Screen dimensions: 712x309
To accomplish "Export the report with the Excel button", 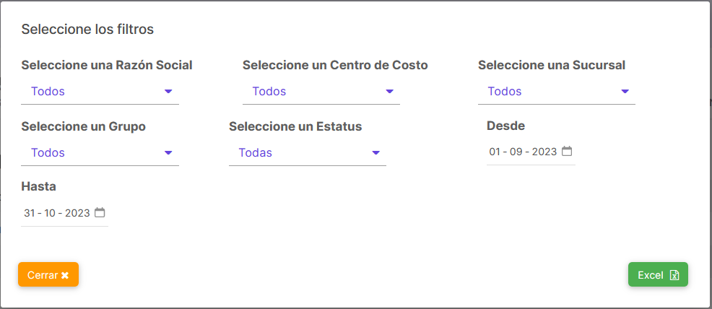I will tap(658, 274).
